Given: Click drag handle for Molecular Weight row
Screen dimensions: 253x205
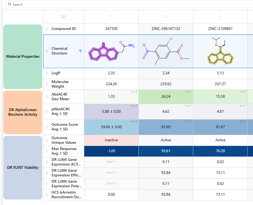Looking at the screenshot, I should pyautogui.click(x=47, y=84).
